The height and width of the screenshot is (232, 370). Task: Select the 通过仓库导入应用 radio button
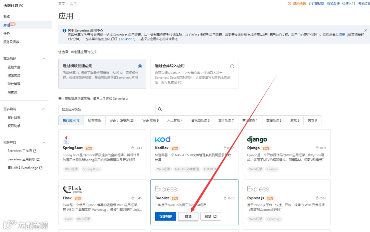232,66
